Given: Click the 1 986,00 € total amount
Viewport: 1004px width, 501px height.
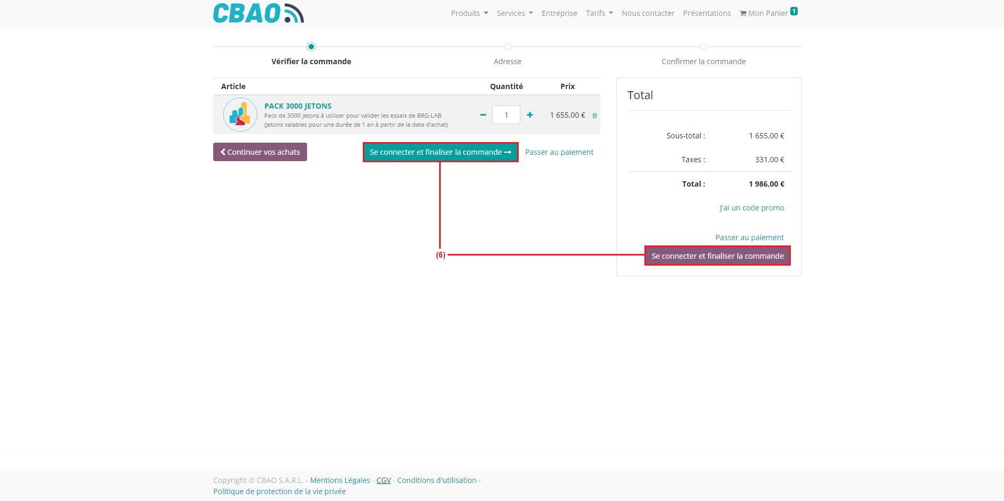Looking at the screenshot, I should (766, 184).
